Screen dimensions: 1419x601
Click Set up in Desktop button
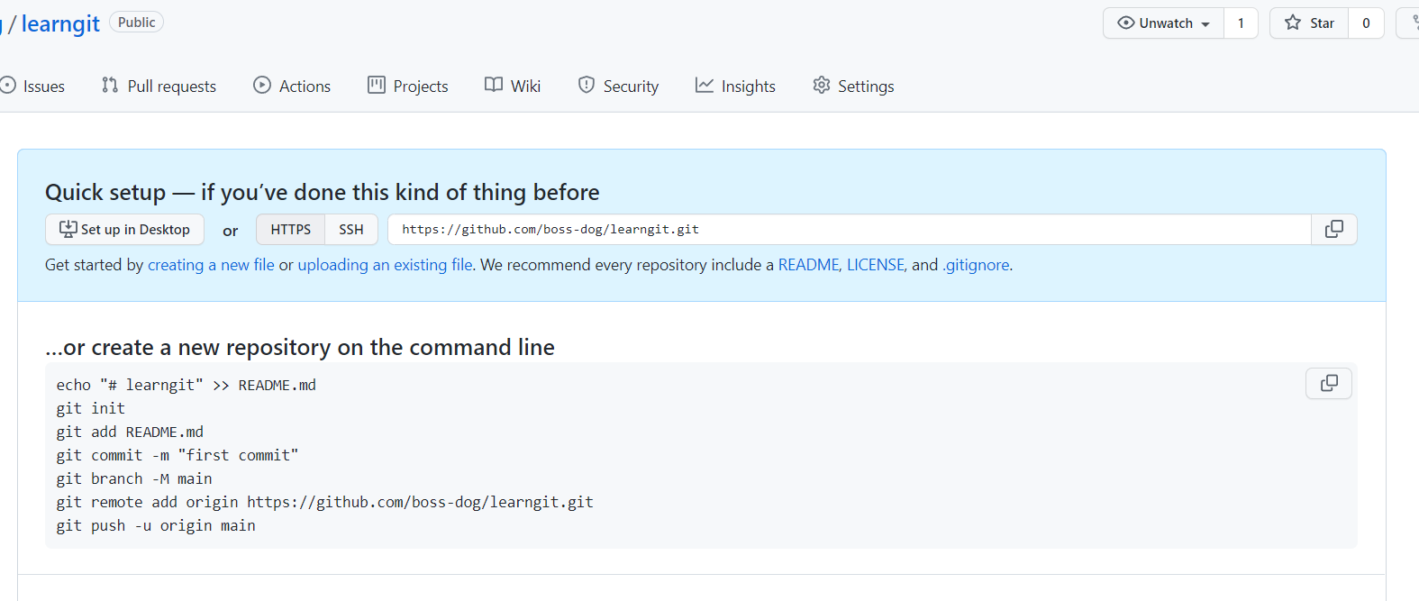click(124, 230)
